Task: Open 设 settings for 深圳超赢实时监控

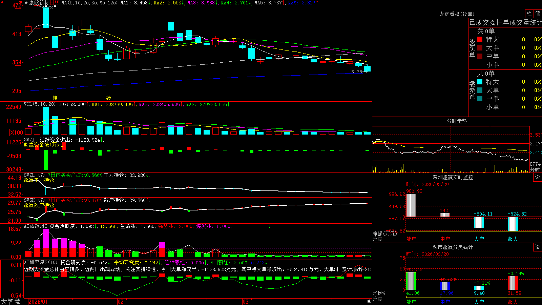Action: pyautogui.click(x=538, y=177)
